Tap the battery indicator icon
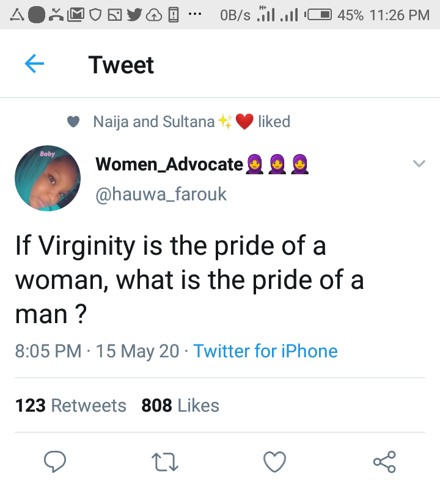440x485 pixels. pyautogui.click(x=319, y=14)
